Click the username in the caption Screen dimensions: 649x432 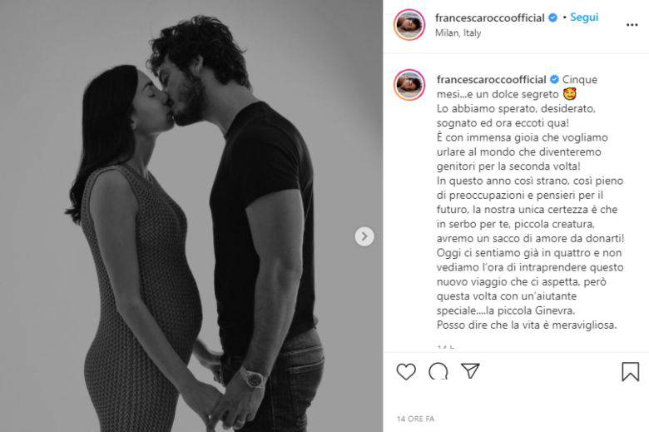pyautogui.click(x=491, y=80)
